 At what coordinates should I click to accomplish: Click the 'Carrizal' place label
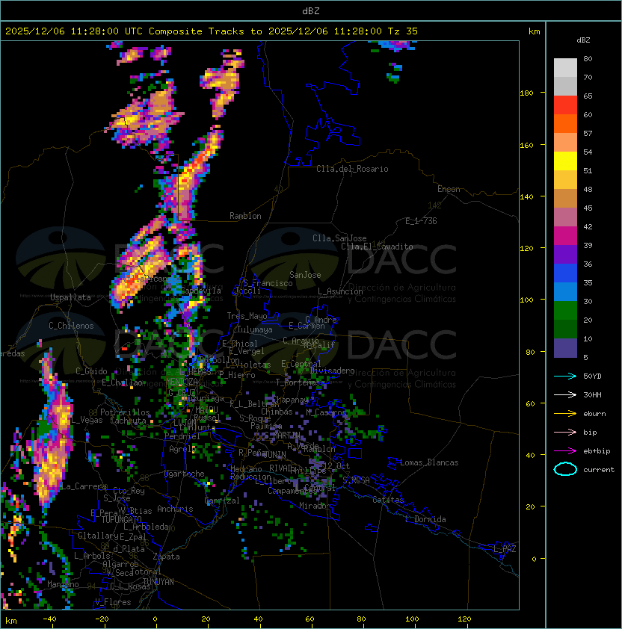pos(222,501)
